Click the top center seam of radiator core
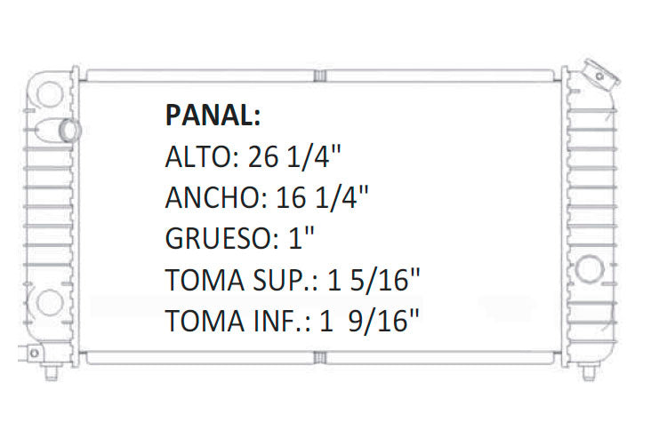Screen dimensions: 651x430 [322, 75]
